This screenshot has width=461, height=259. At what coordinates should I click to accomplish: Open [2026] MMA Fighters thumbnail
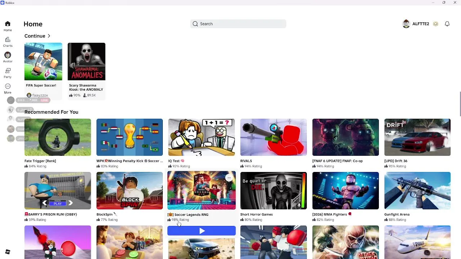coord(346,191)
